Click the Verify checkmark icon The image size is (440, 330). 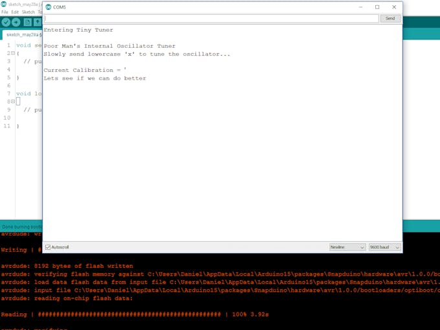pyautogui.click(x=6, y=22)
